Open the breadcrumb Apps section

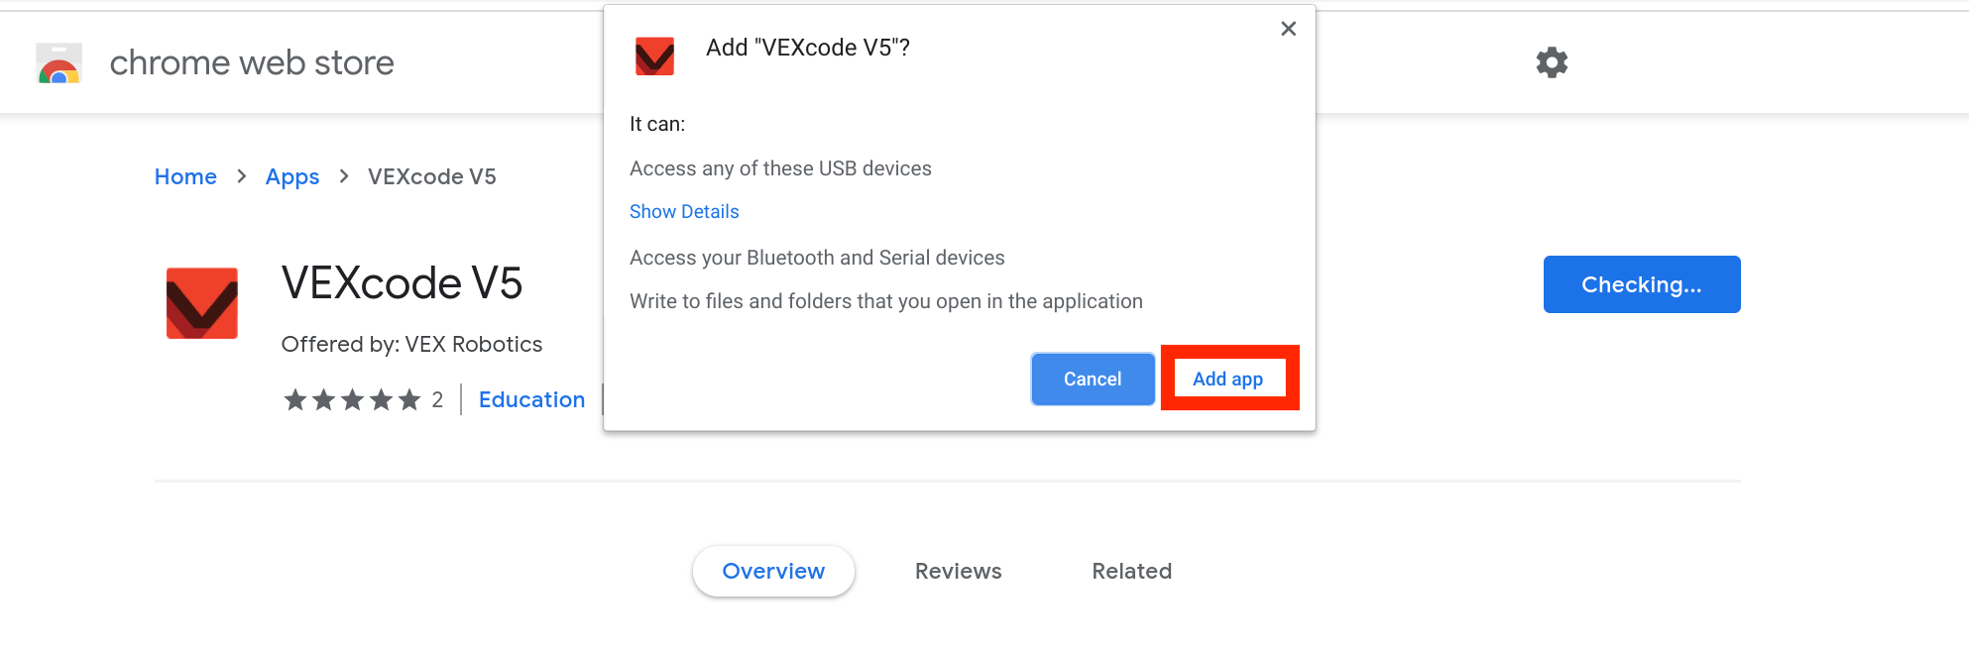point(291,176)
